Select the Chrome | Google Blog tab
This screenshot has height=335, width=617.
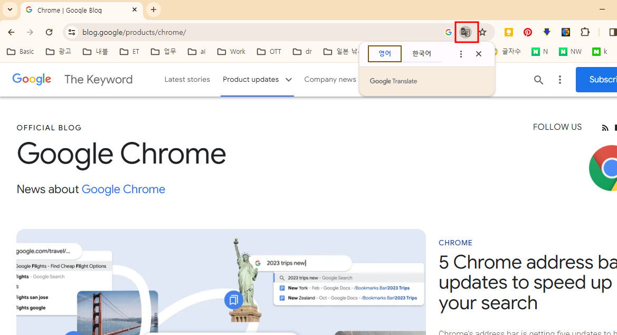(x=81, y=10)
